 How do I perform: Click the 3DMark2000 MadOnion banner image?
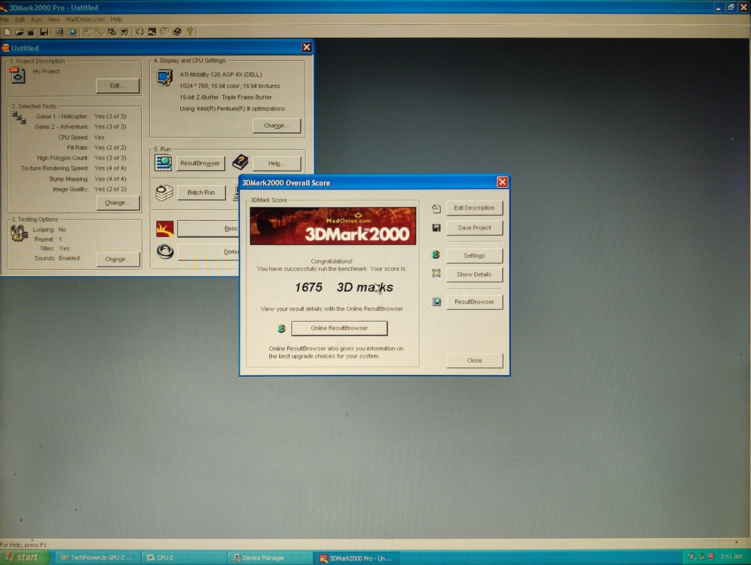click(333, 226)
